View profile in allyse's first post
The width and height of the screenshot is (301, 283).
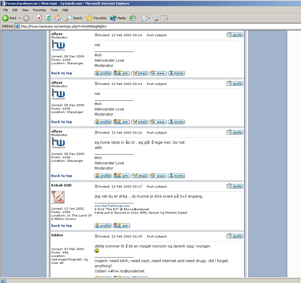[x=103, y=73]
